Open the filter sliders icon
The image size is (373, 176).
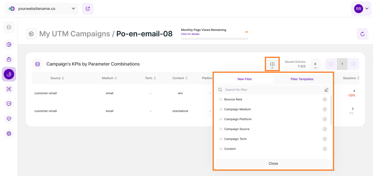[x=272, y=64]
